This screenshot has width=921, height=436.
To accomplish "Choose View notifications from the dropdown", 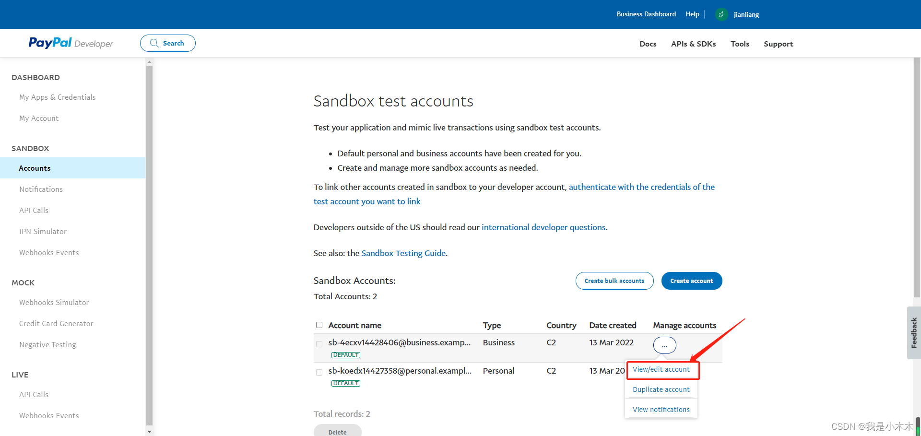I will coord(661,410).
